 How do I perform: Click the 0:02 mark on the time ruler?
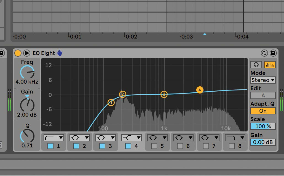(x=131, y=37)
